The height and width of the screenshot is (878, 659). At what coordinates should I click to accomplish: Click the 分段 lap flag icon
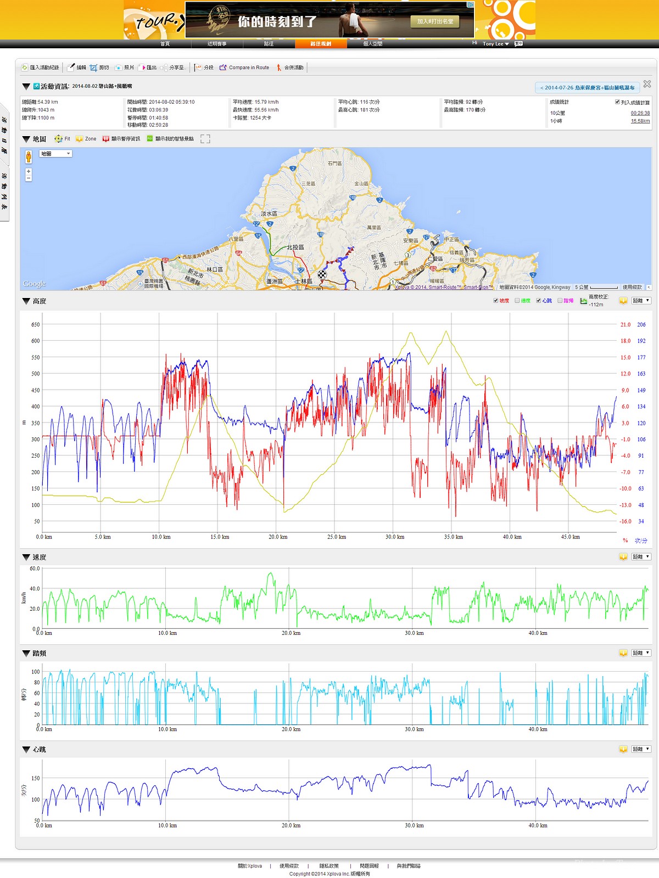click(x=198, y=67)
